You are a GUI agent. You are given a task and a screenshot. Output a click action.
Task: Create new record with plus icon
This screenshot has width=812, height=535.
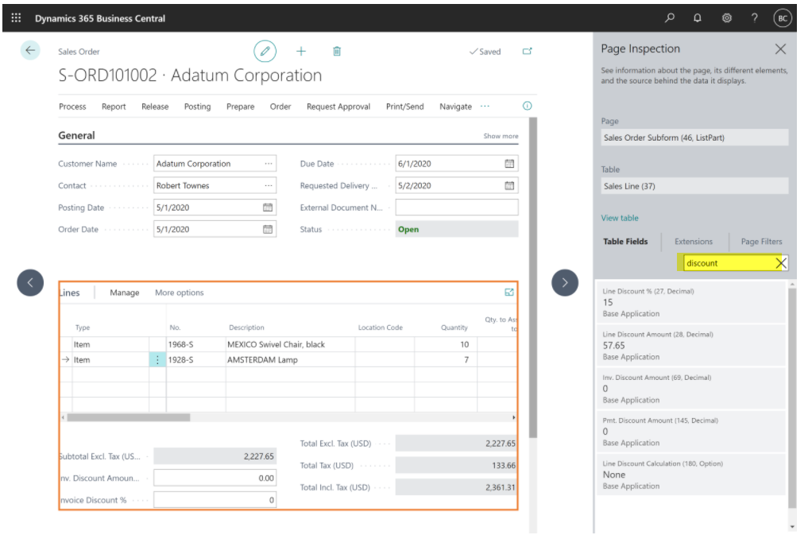point(301,51)
